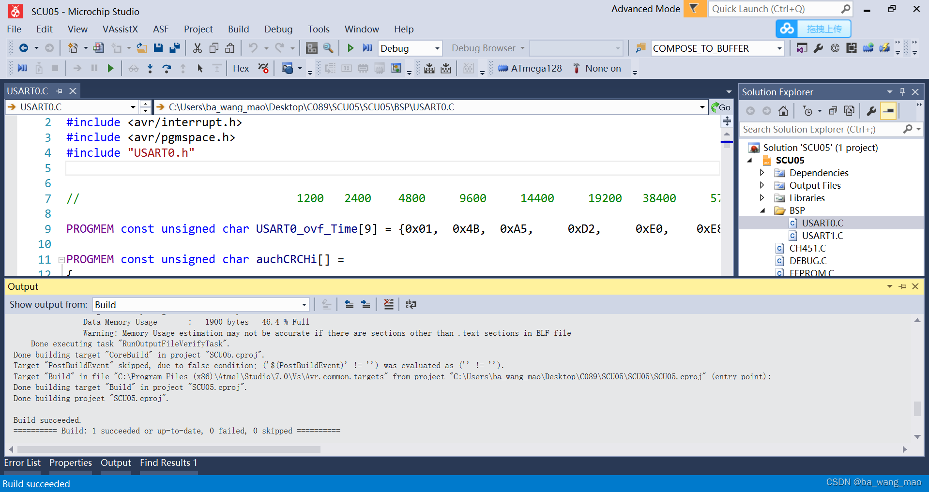The height and width of the screenshot is (492, 929).
Task: Click the blue cloud upload button
Action: (x=813, y=29)
